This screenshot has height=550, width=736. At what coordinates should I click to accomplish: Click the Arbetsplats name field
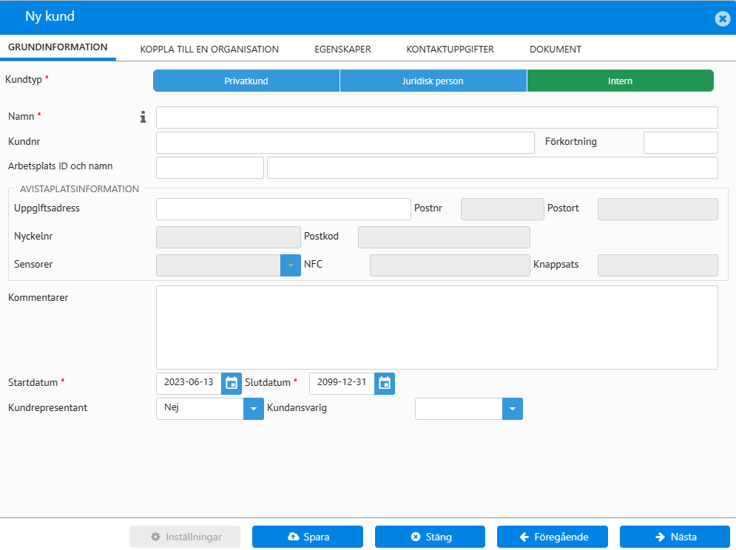point(493,168)
